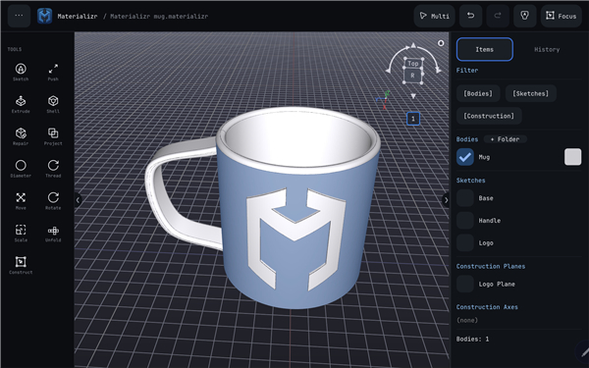Select the Project tool
This screenshot has width=589, height=368.
53,136
